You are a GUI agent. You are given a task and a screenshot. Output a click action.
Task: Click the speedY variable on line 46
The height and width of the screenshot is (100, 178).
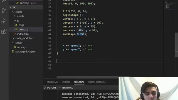click(75, 49)
